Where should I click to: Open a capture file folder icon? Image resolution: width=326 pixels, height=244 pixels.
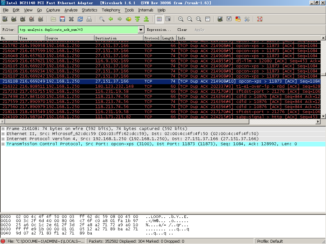[x=53, y=19]
